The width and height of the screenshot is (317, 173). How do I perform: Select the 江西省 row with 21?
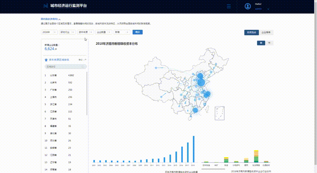pyautogui.click(x=65, y=155)
